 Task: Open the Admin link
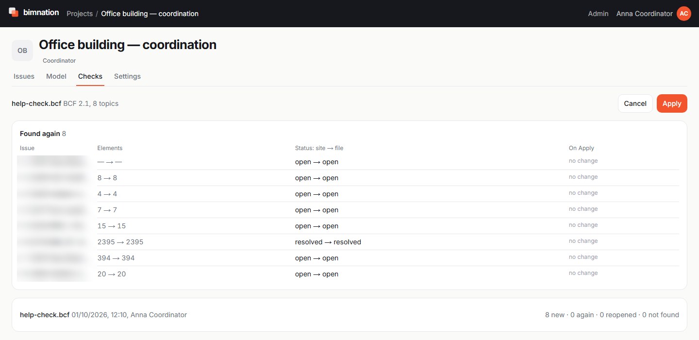pyautogui.click(x=598, y=14)
